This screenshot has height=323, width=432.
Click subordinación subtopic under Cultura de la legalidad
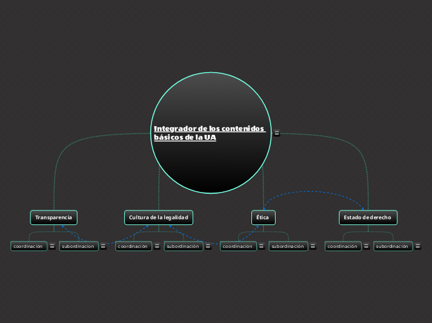point(184,246)
